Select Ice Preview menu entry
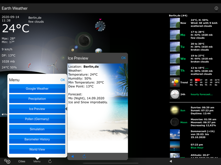 37,109
